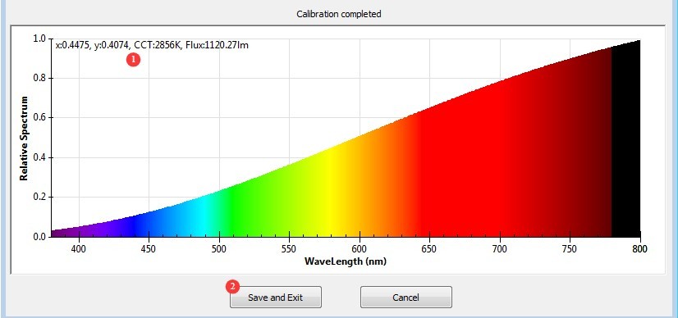Click the 0.6 relative spectrum tick label
This screenshot has width=678, height=318.
[x=39, y=118]
